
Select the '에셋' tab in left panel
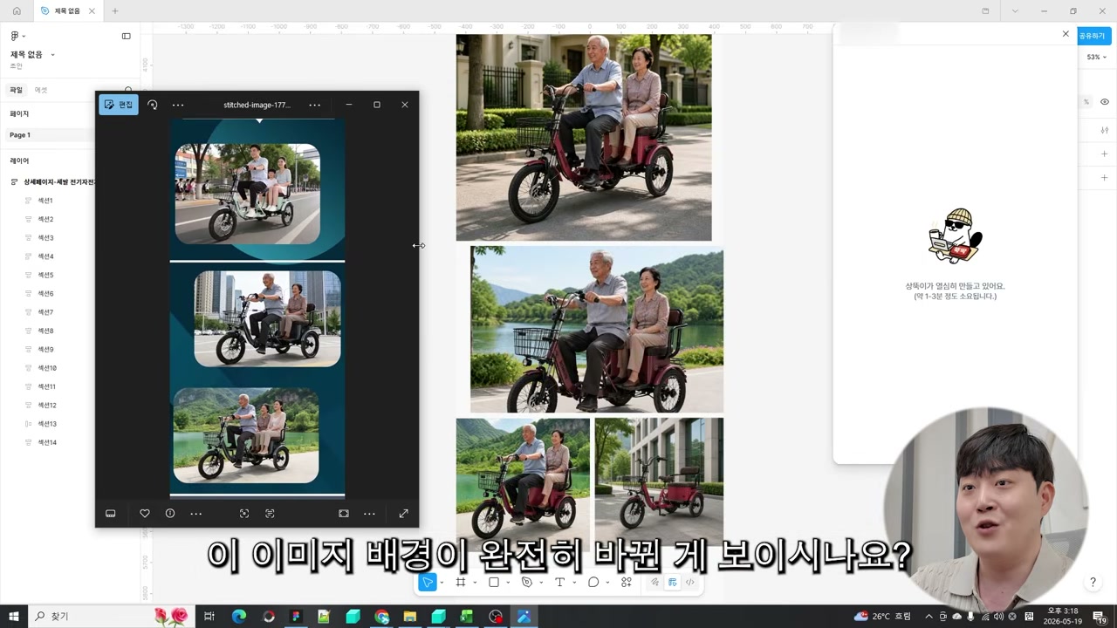41,90
